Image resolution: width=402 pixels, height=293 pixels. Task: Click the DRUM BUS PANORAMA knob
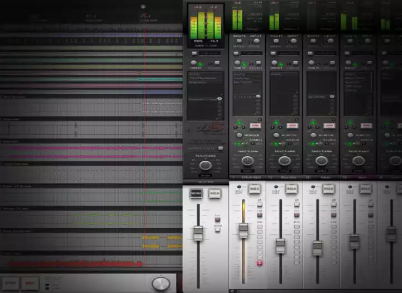248,161
